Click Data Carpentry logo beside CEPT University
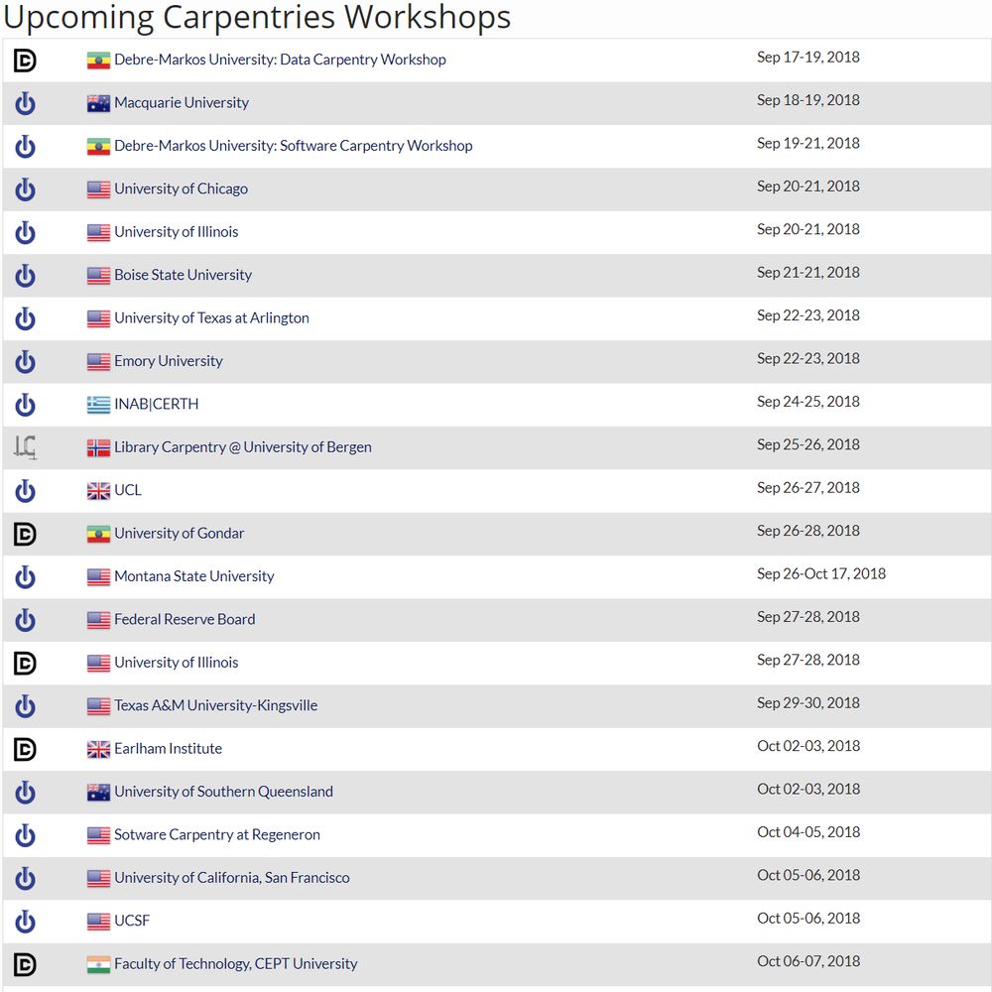Screen dimensions: 992x992 (x=25, y=964)
